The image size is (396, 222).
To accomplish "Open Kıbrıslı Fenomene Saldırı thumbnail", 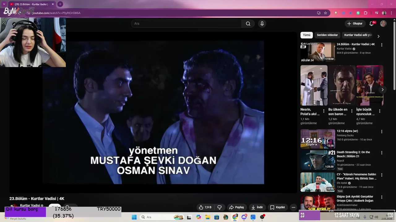I will click(318, 182).
